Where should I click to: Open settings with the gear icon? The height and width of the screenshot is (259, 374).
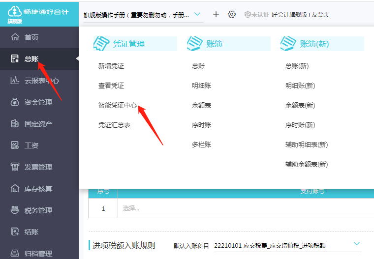click(232, 14)
